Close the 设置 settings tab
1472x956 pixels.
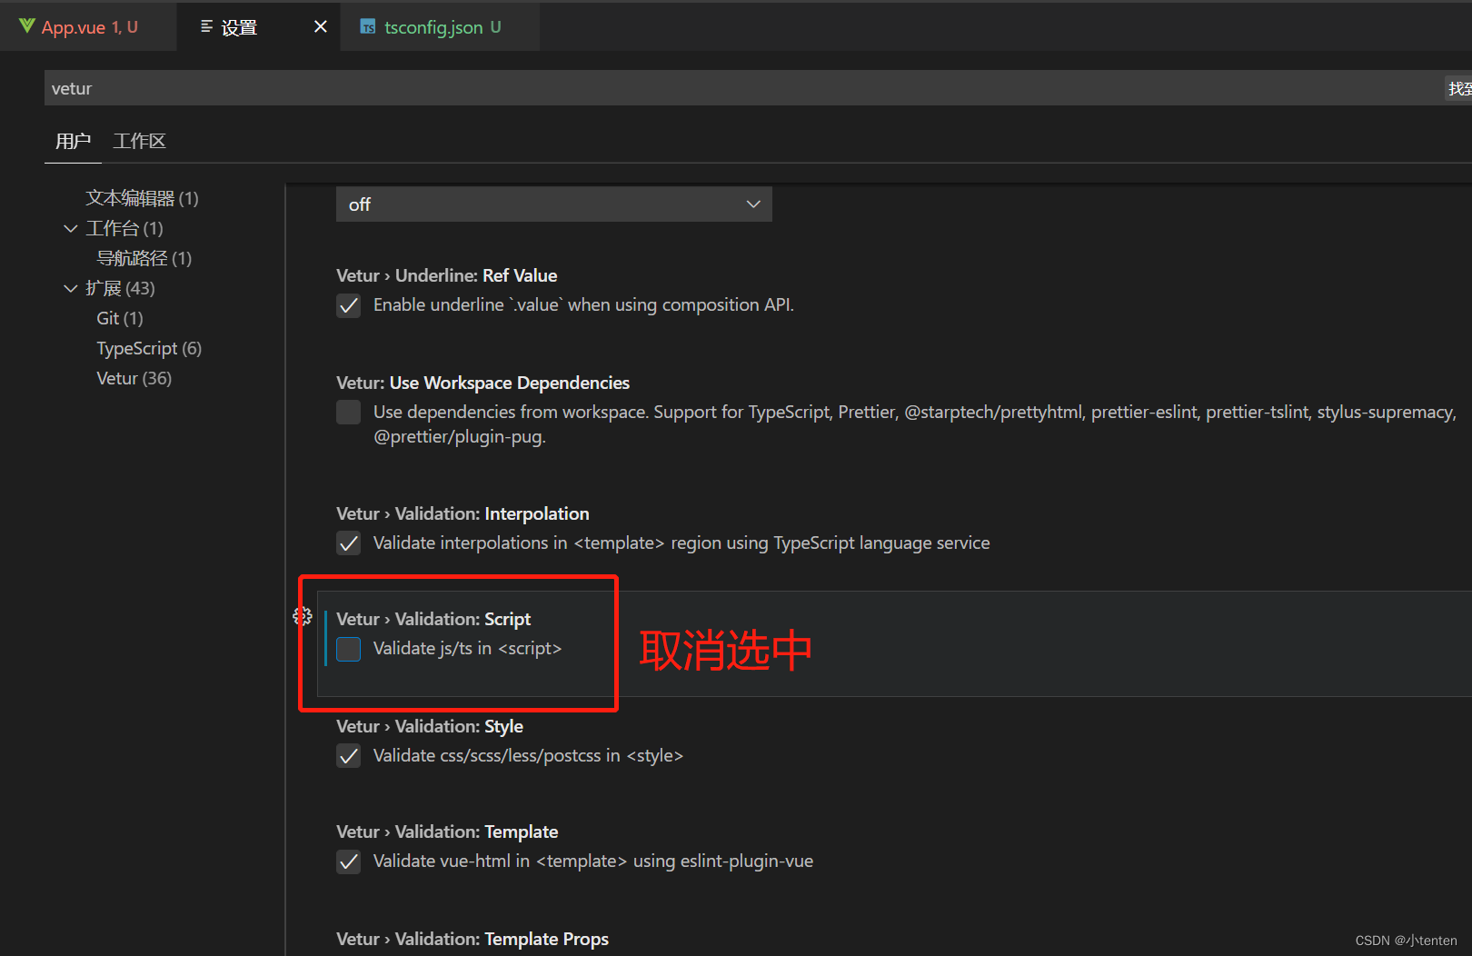(x=321, y=27)
